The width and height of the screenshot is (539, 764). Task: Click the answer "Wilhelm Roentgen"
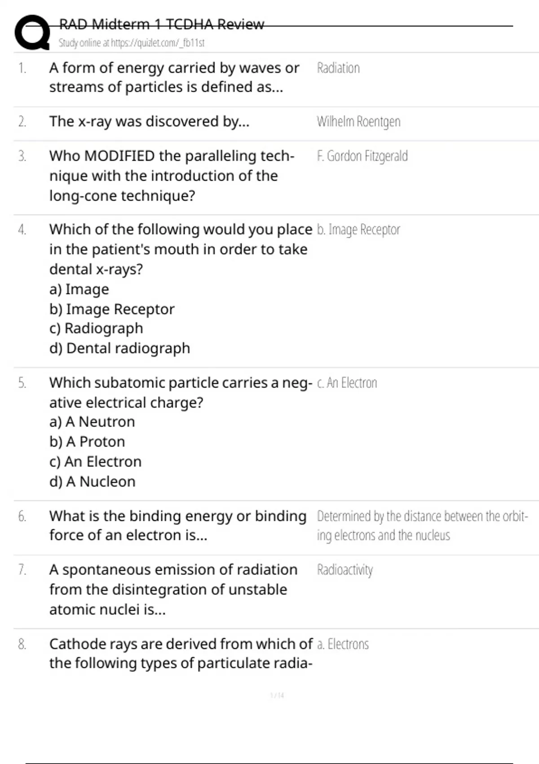tap(358, 122)
